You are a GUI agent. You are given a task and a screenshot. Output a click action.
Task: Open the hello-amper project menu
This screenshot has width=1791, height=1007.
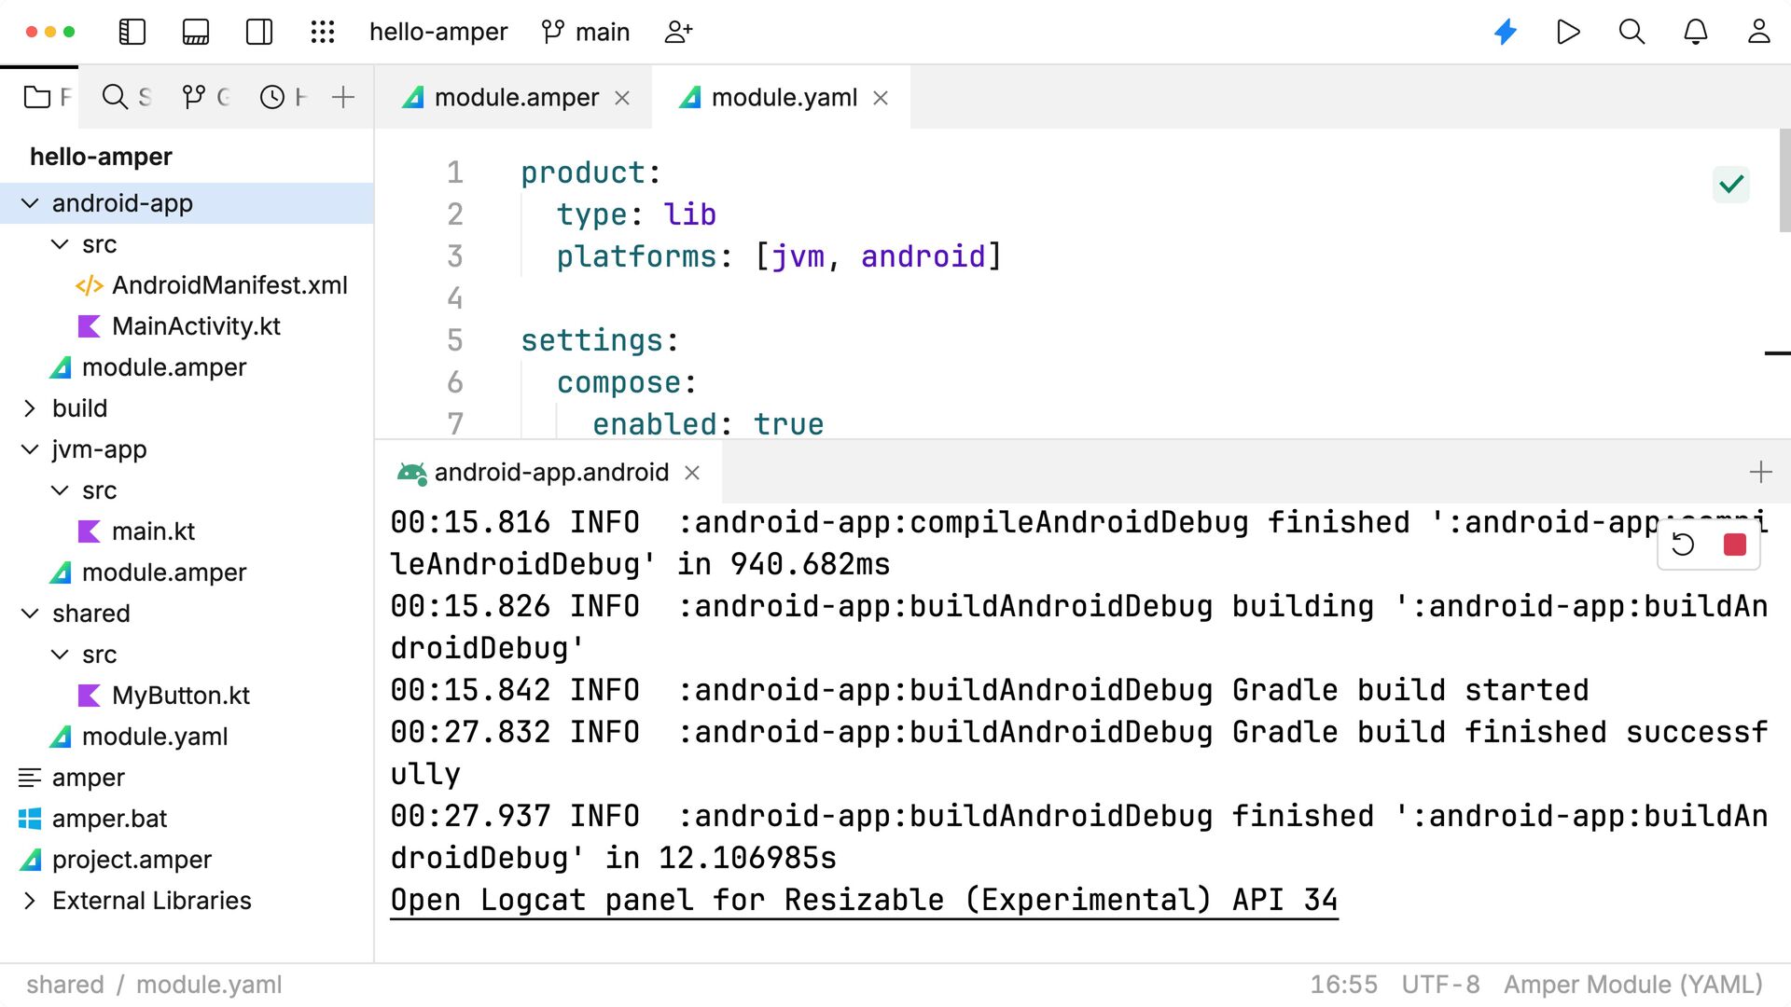click(438, 32)
